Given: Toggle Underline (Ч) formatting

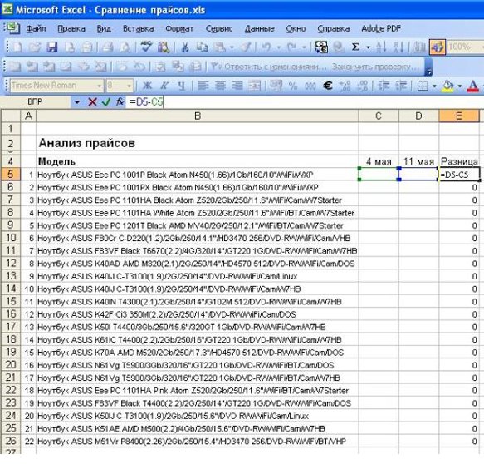Looking at the screenshot, I should click(182, 86).
